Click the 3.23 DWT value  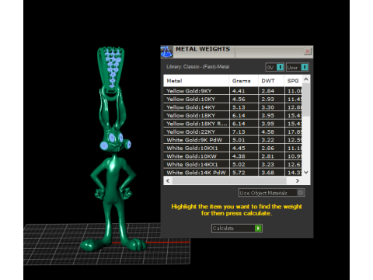click(267, 164)
